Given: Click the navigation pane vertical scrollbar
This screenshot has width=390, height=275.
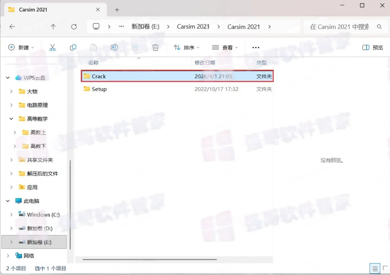Looking at the screenshot, I should click(70, 205).
